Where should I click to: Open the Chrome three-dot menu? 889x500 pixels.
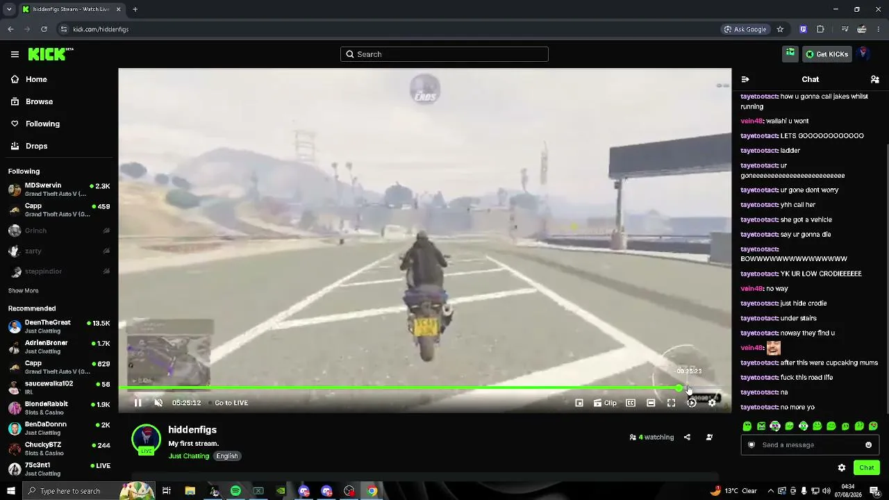[879, 29]
